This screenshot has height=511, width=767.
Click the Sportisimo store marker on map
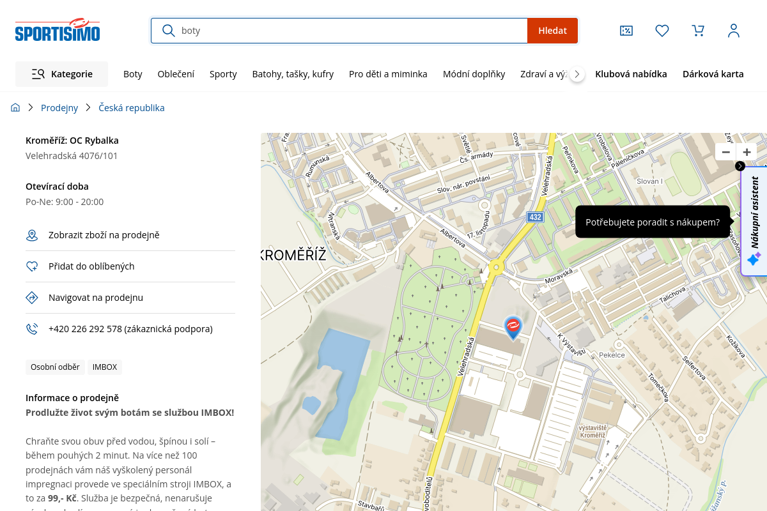[513, 327]
